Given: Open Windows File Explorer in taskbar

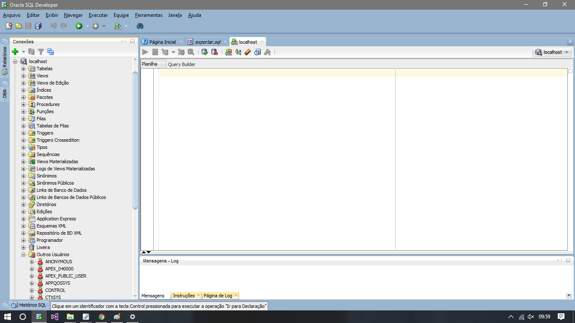Looking at the screenshot, I should pyautogui.click(x=70, y=317).
